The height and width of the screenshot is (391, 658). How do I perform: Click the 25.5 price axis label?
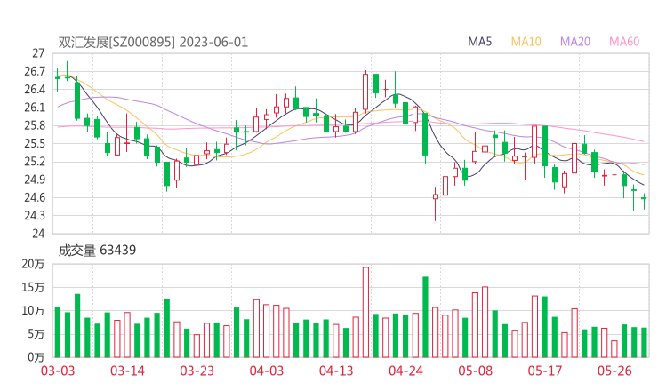[x=35, y=144]
